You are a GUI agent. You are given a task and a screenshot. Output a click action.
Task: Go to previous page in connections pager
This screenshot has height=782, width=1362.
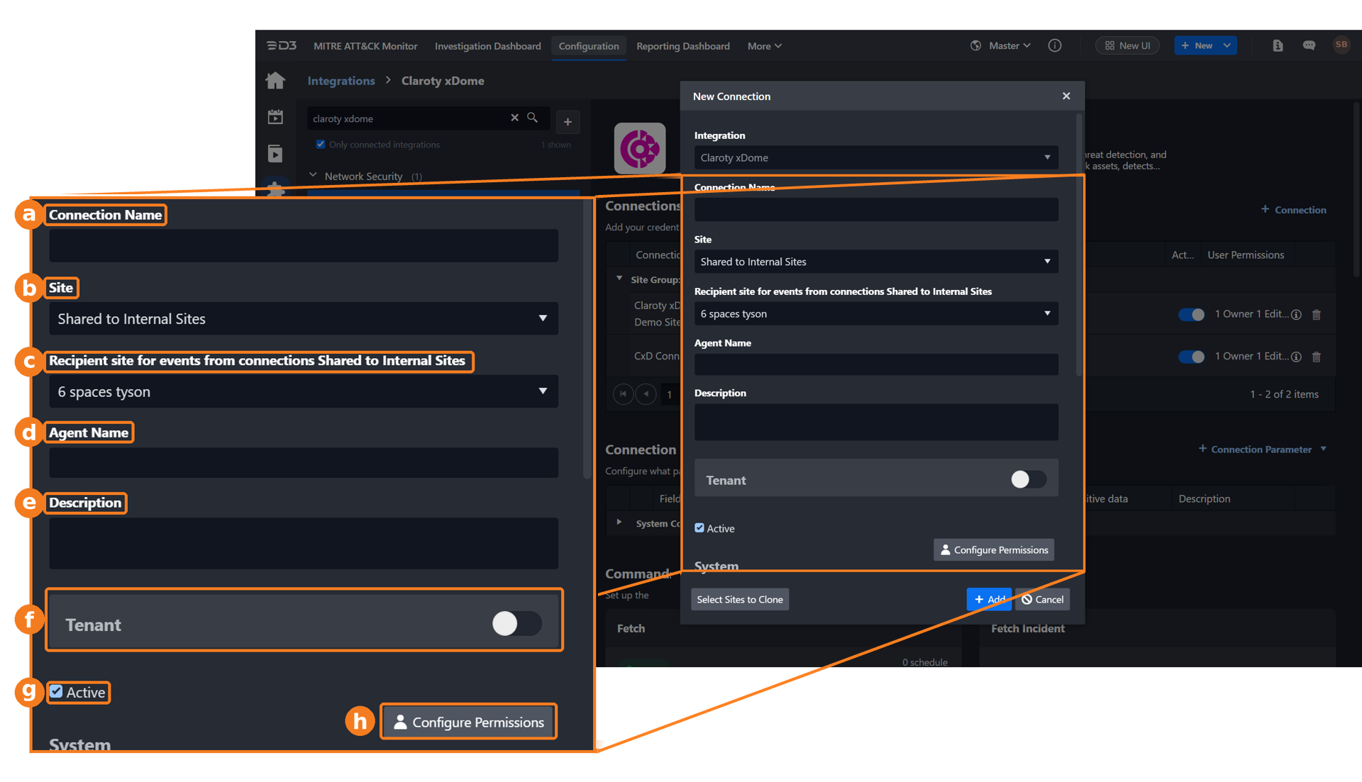[646, 393]
